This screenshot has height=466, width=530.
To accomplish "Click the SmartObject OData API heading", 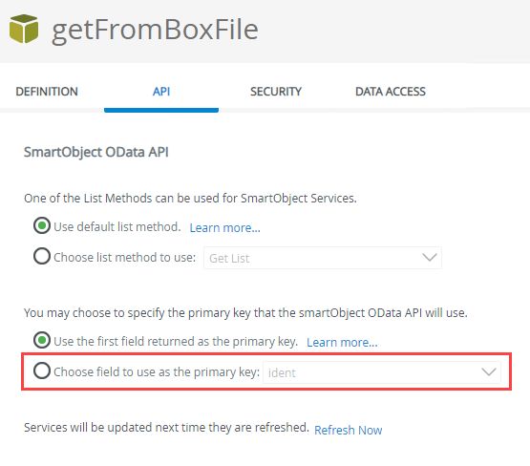I will click(x=96, y=152).
